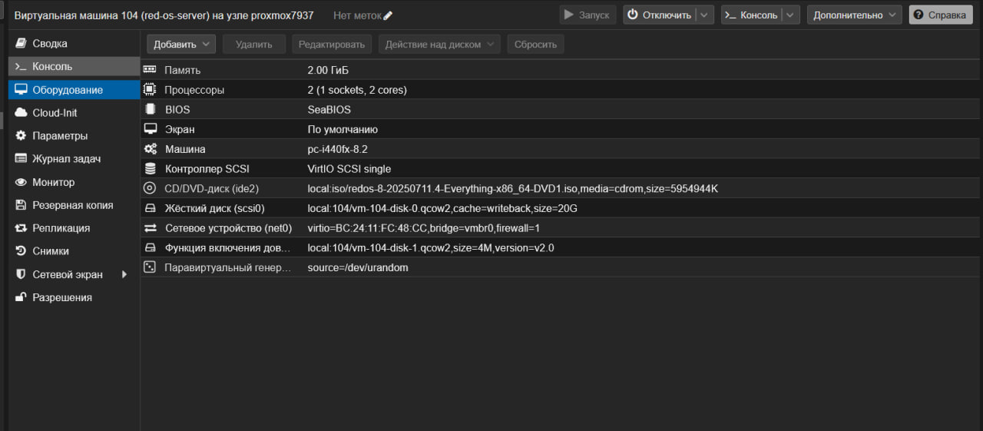Open Cloud-Init section in sidebar
Screen dimensions: 983x431
point(55,113)
